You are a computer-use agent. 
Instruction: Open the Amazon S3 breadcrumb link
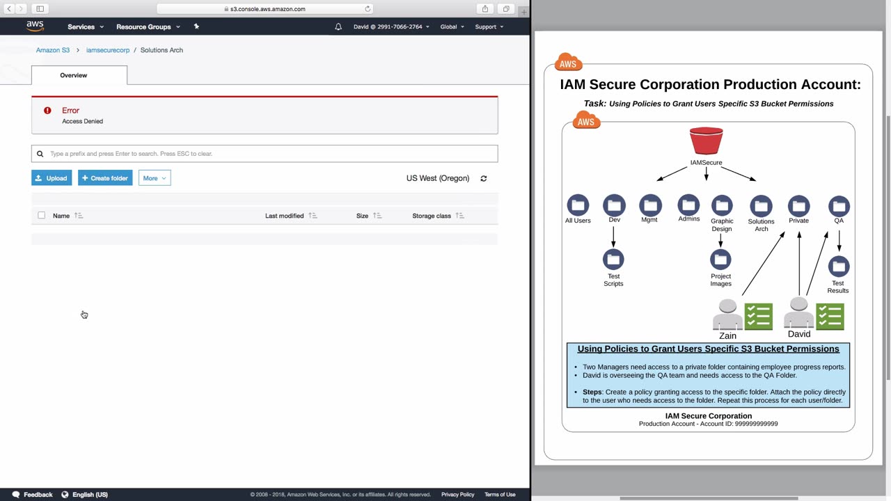[x=53, y=50]
